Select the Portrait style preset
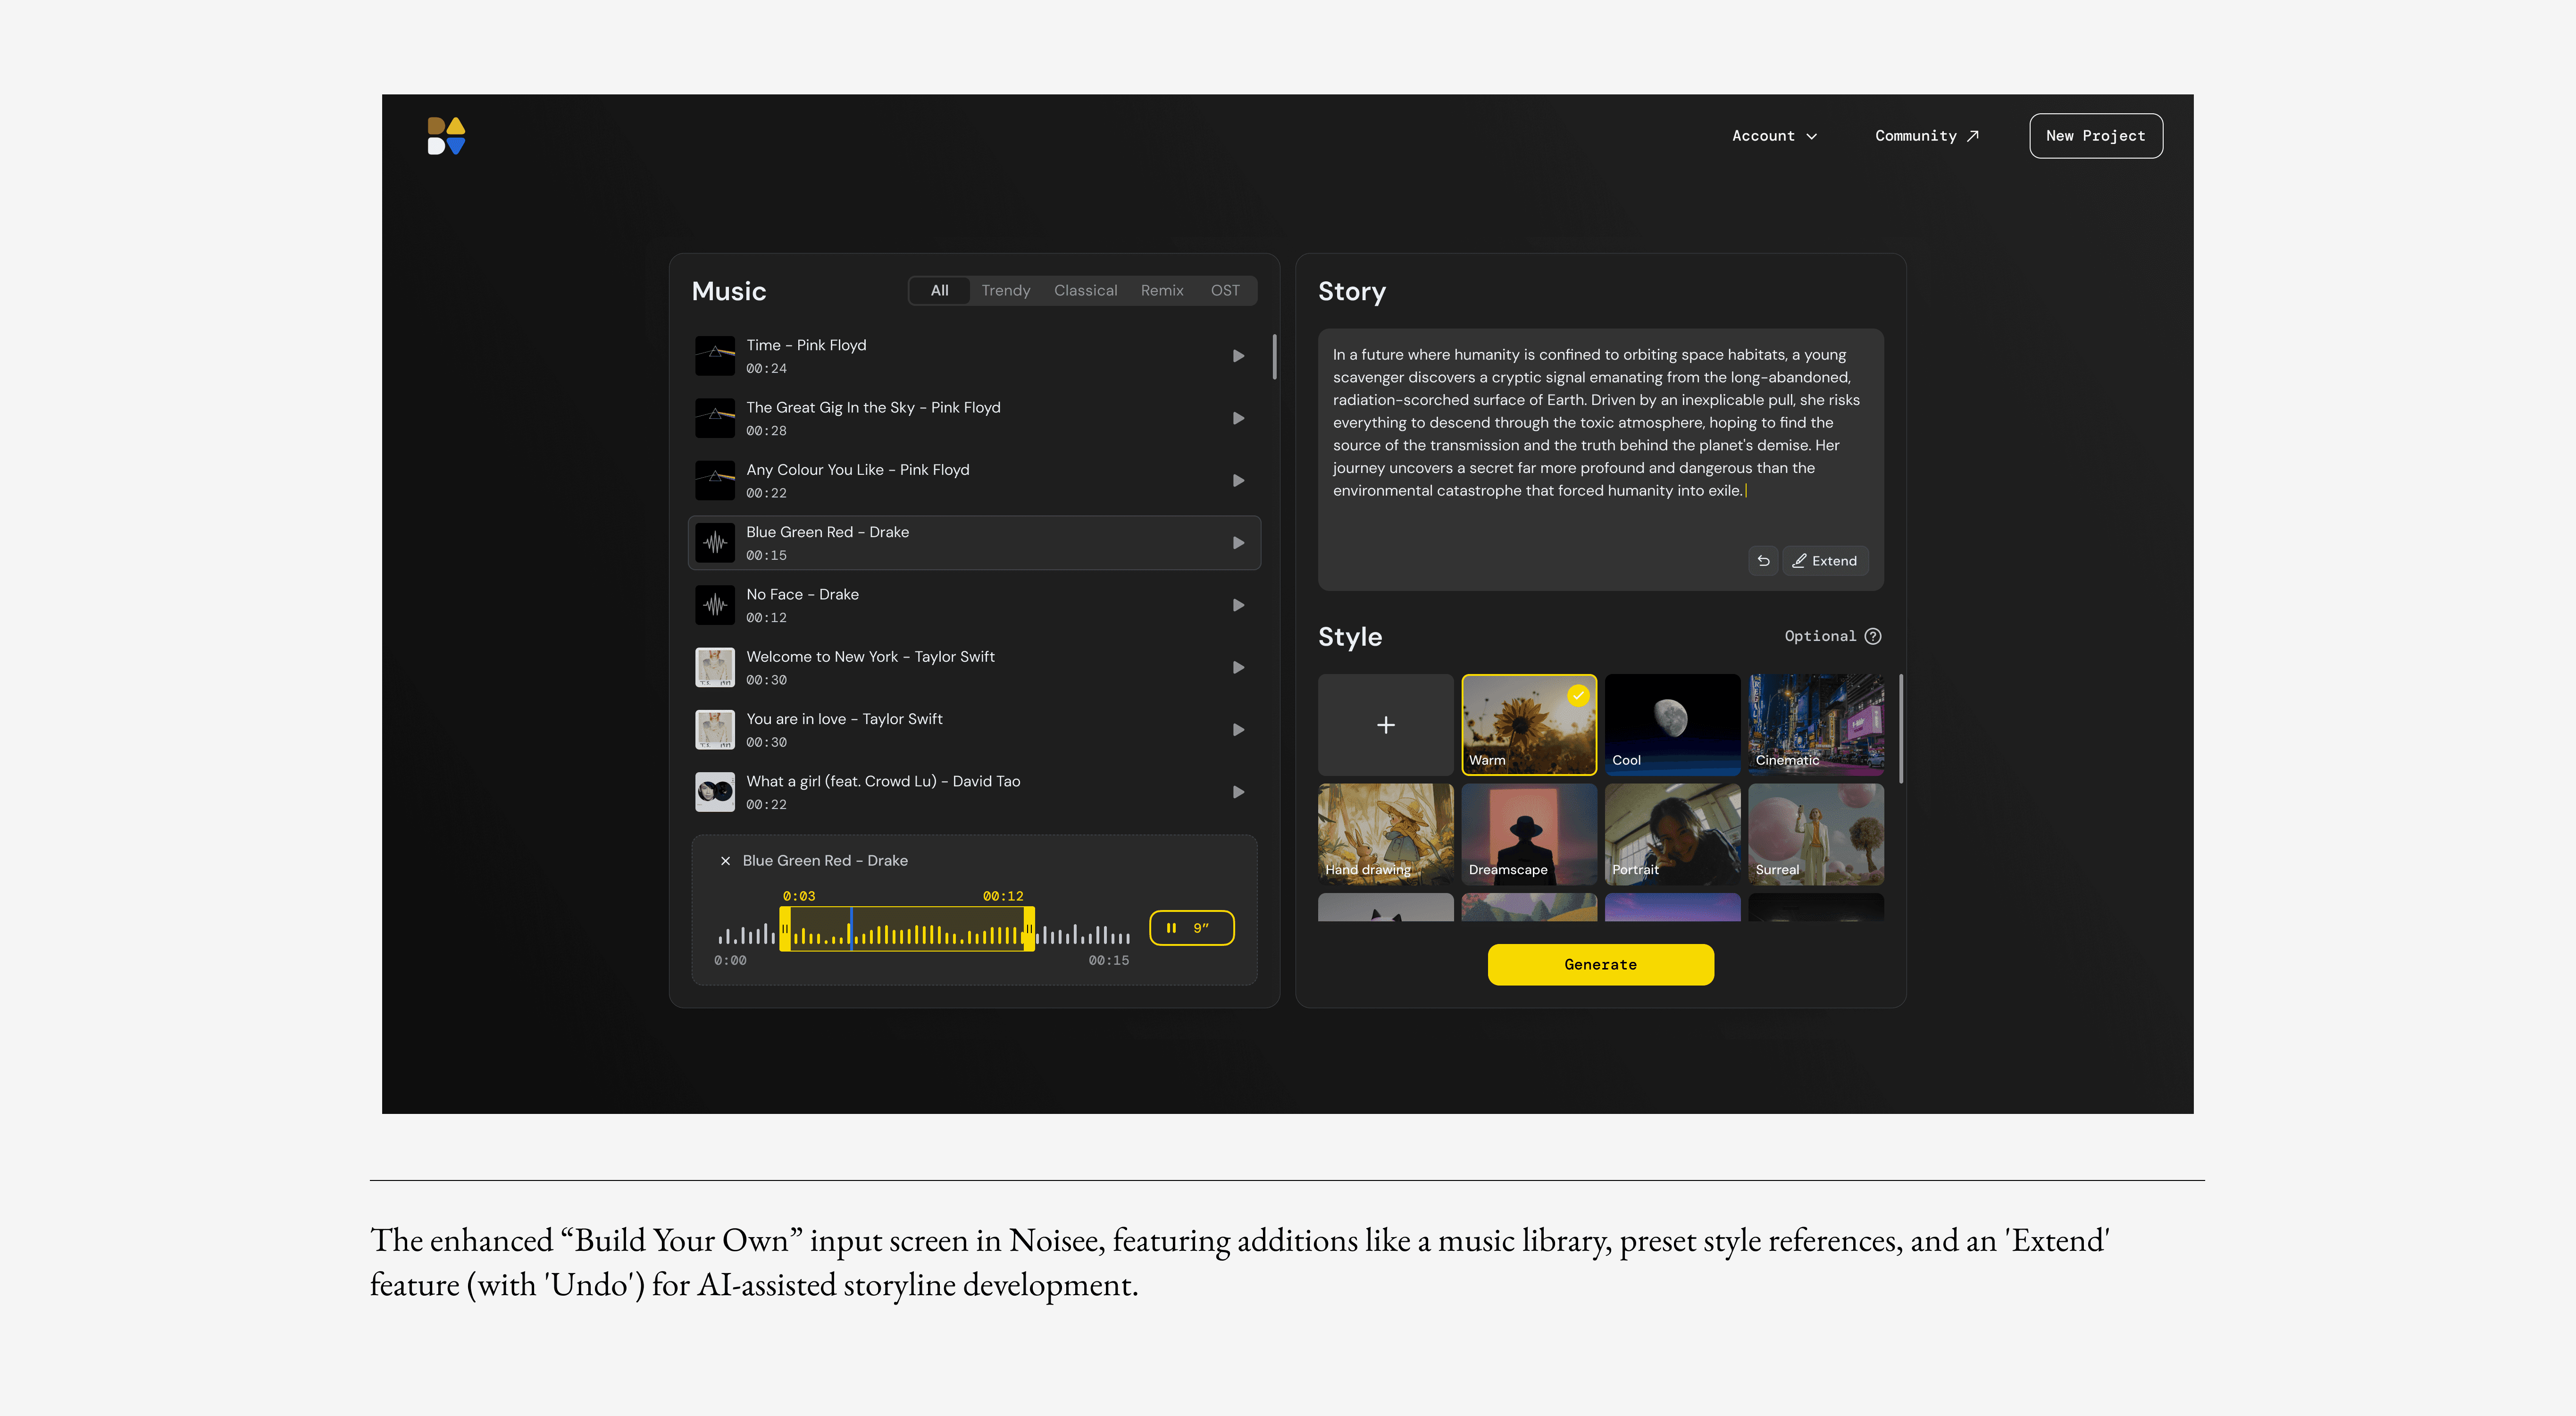 [1672, 834]
